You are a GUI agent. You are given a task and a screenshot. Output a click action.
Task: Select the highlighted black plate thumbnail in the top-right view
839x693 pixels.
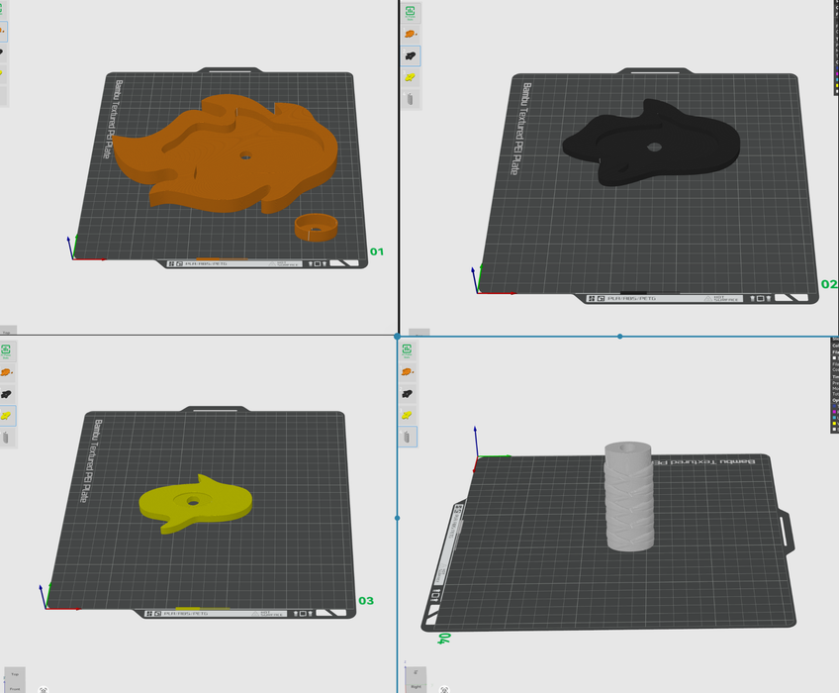click(410, 55)
